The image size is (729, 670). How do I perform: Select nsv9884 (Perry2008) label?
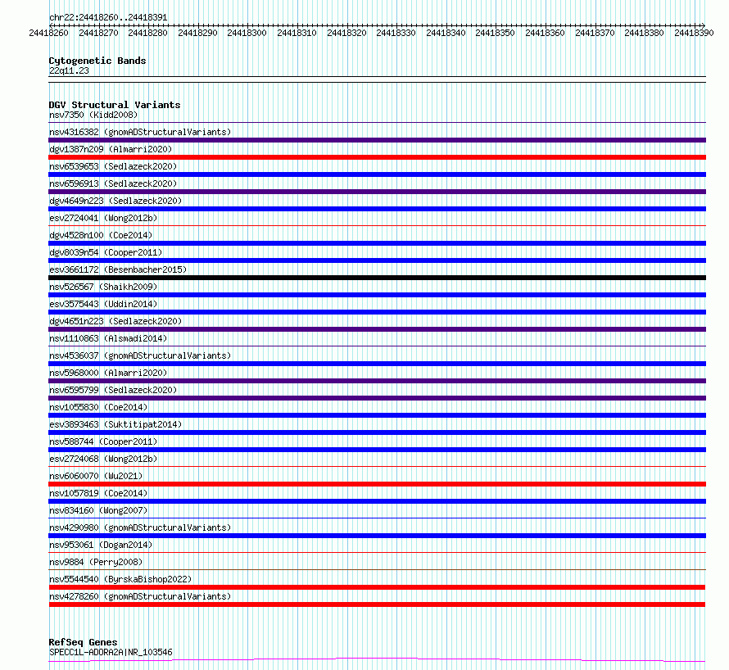coord(96,562)
